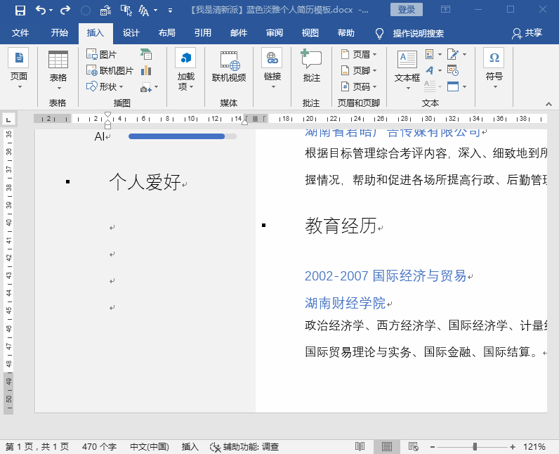This screenshot has height=454, width=559.
Task: Click the zoom slider handle
Action: [x=475, y=446]
